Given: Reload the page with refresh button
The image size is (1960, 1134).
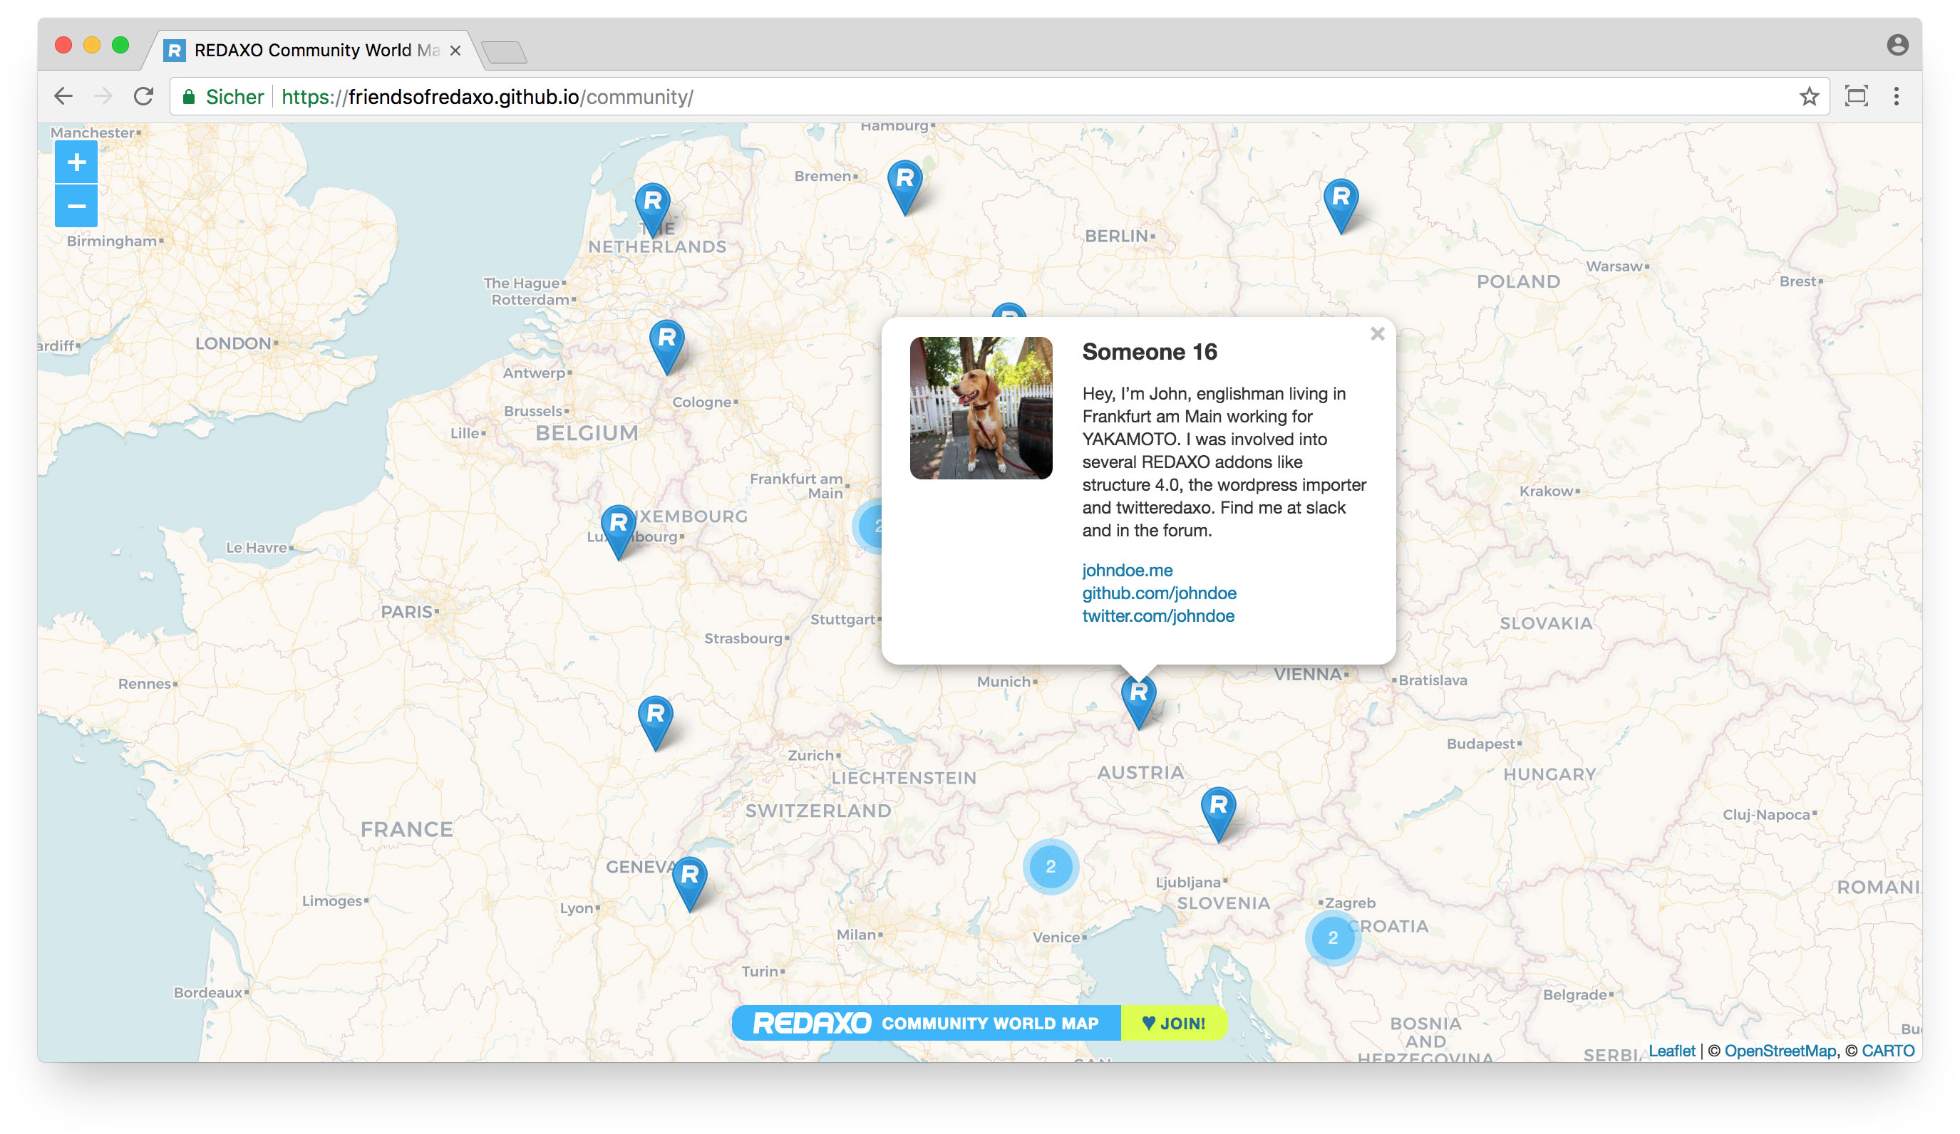Looking at the screenshot, I should [x=143, y=96].
